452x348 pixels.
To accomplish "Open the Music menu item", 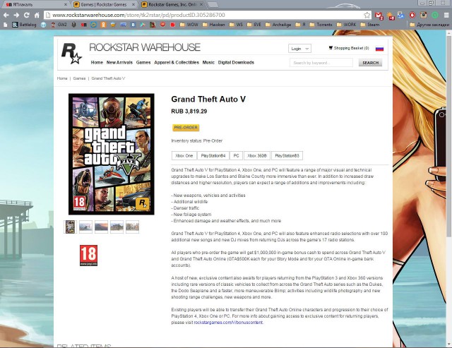I will click(x=208, y=63).
